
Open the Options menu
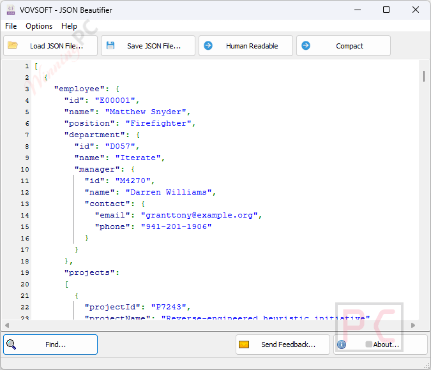[x=39, y=26]
